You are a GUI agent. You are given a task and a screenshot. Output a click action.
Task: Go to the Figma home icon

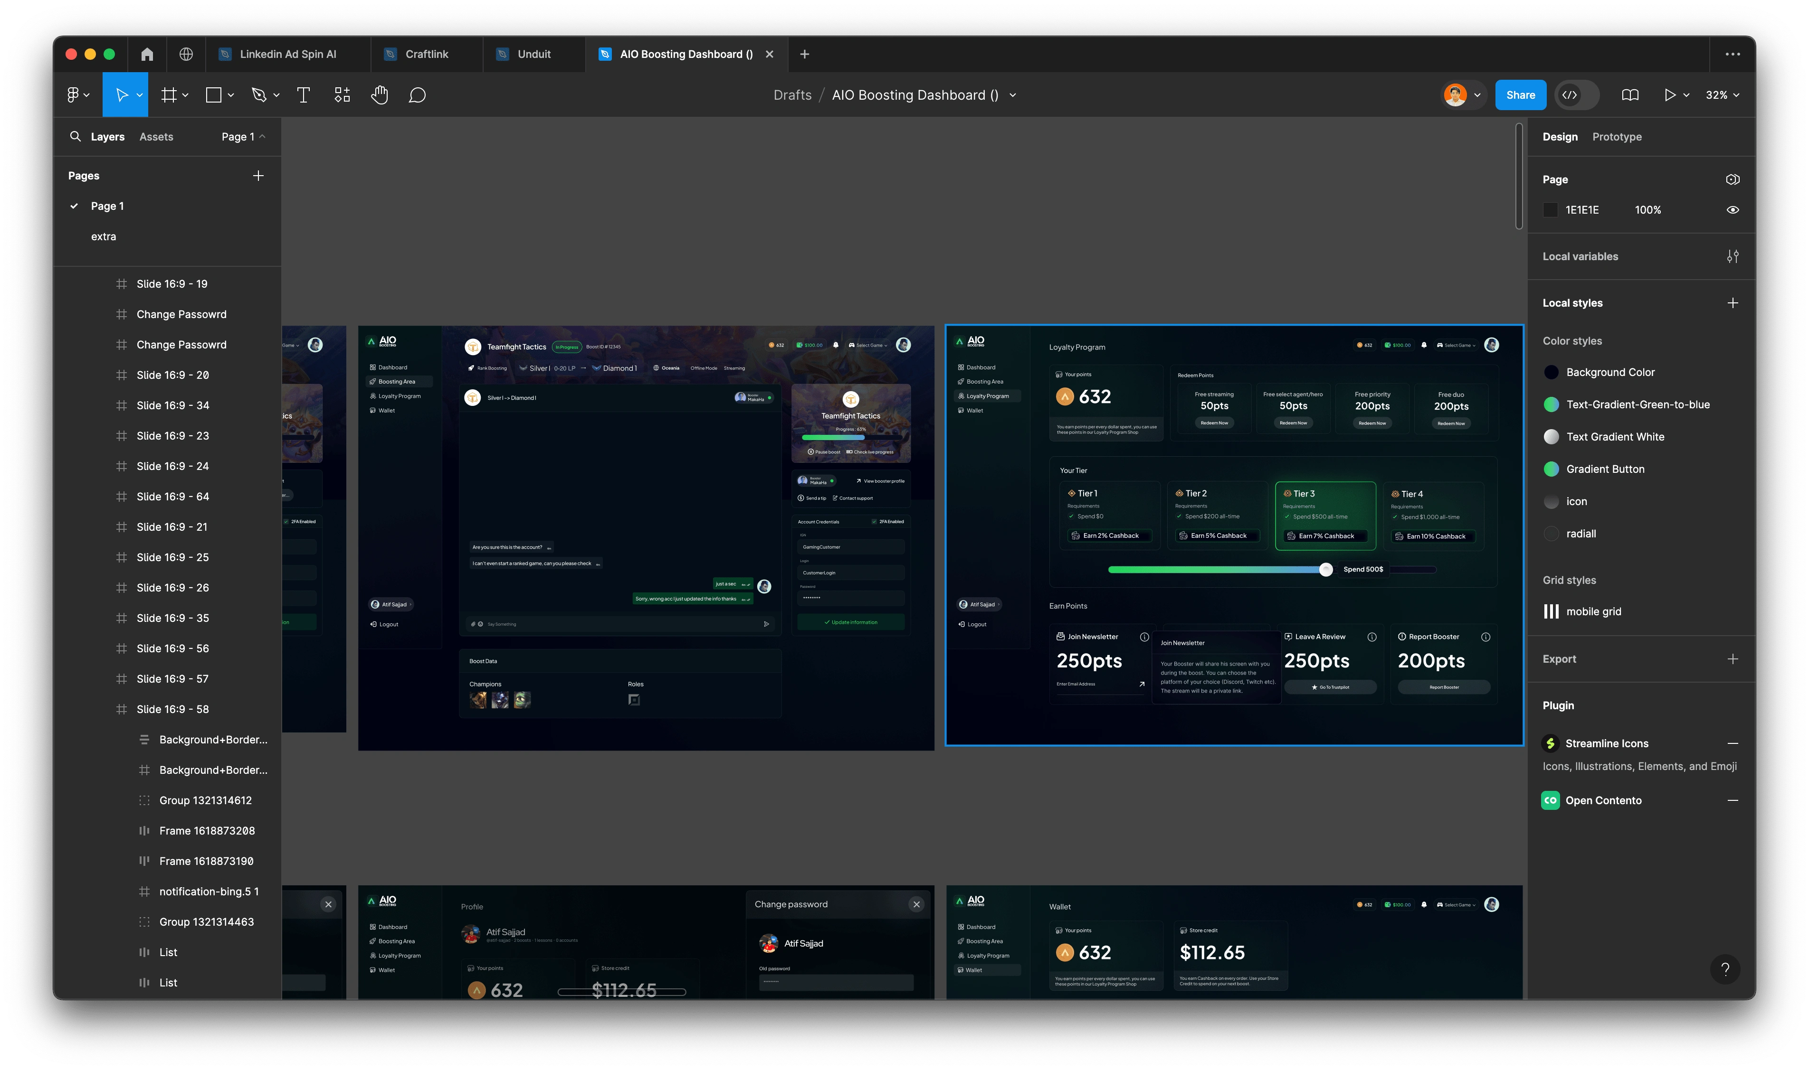pos(147,54)
